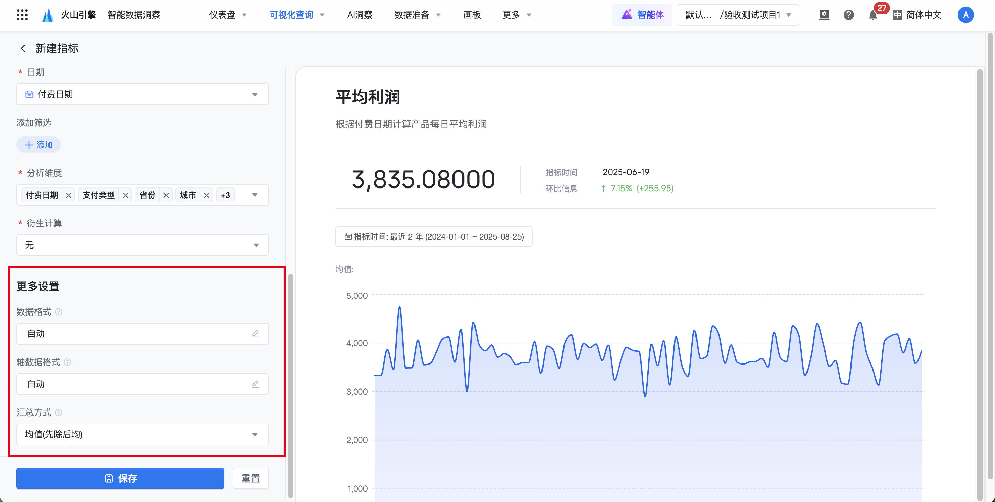Open the notification bell with badge 27
The width and height of the screenshot is (995, 502).
(872, 15)
